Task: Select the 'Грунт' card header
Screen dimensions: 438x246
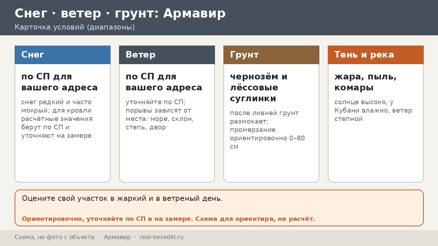Action: [x=271, y=55]
